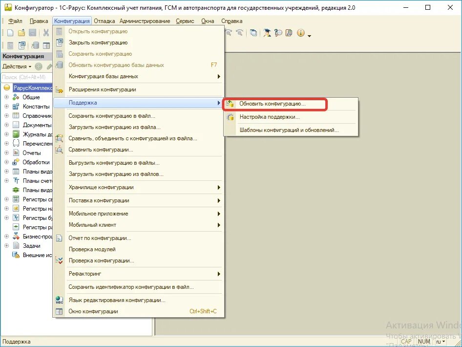Click the Cut scissors toolbar icon
462x347 pixels.
point(46,33)
